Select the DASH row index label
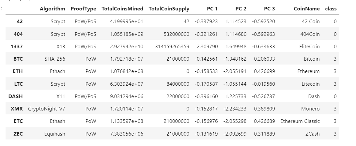Viewport: 356px width, 146px height. pos(15,96)
